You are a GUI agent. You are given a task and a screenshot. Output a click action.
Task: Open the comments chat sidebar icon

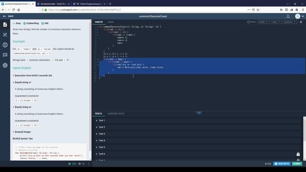coord(5,55)
